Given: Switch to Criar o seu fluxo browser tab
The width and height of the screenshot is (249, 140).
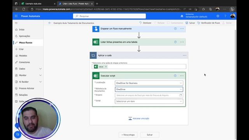Looking at the screenshot, I should point(76,3).
